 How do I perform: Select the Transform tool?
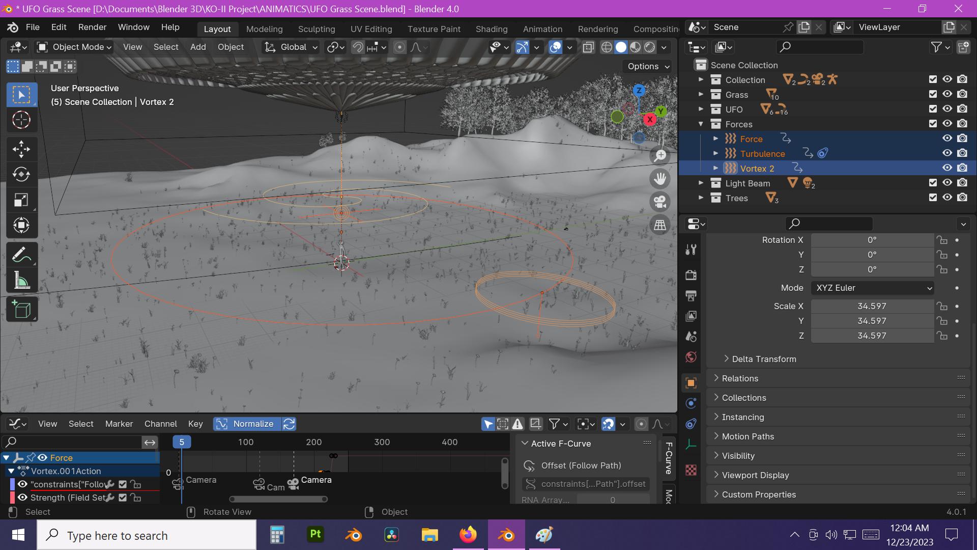(x=21, y=225)
